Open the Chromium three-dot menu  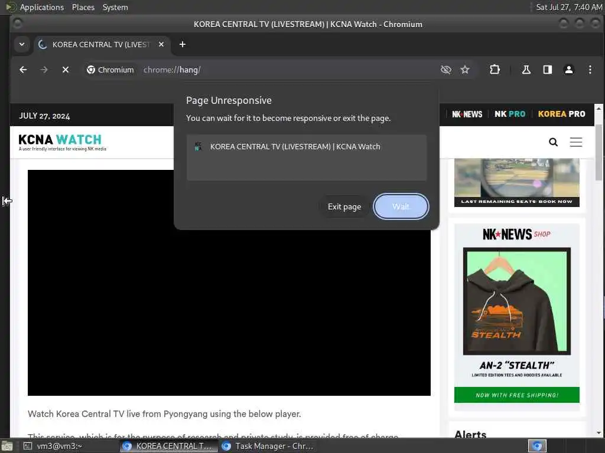(x=590, y=70)
